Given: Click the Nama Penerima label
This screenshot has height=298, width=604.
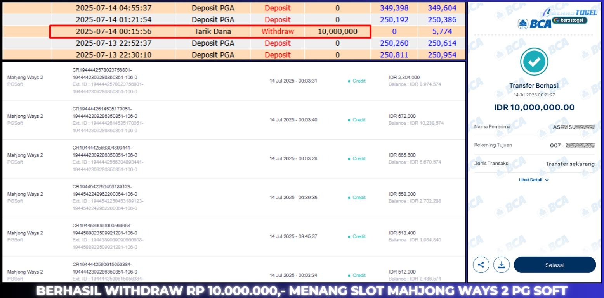Looking at the screenshot, I should point(492,127).
